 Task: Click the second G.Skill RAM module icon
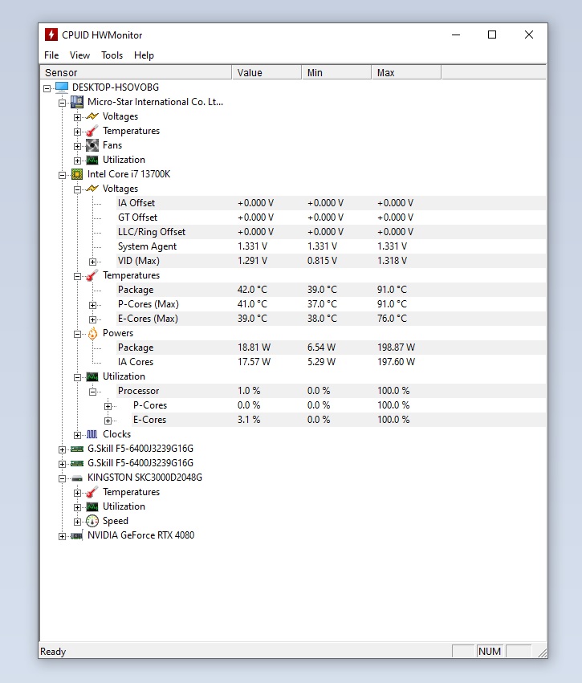pos(77,463)
